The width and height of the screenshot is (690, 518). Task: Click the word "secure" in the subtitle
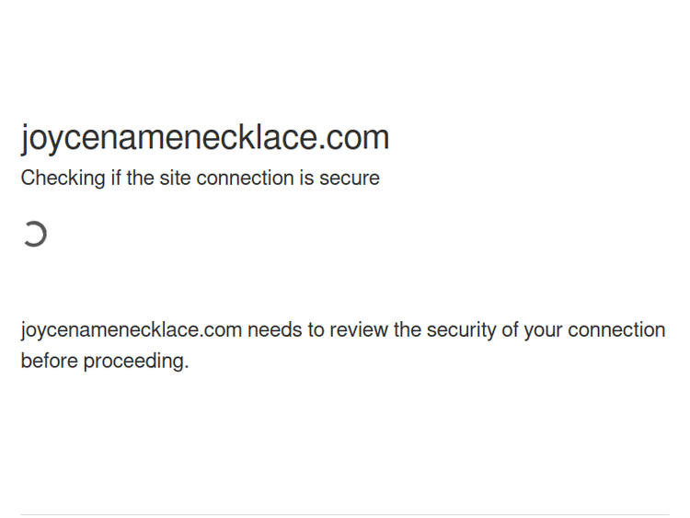click(350, 178)
